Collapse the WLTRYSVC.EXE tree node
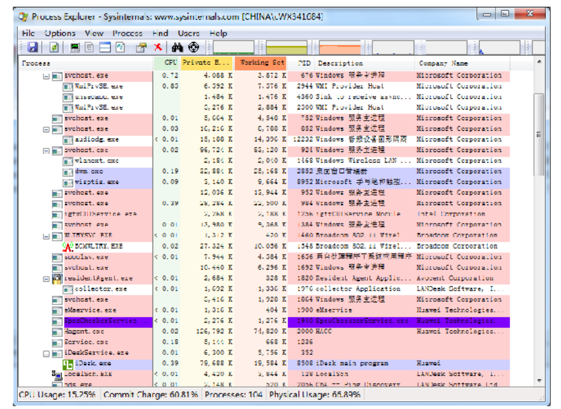This screenshot has height=409, width=561. (46, 236)
